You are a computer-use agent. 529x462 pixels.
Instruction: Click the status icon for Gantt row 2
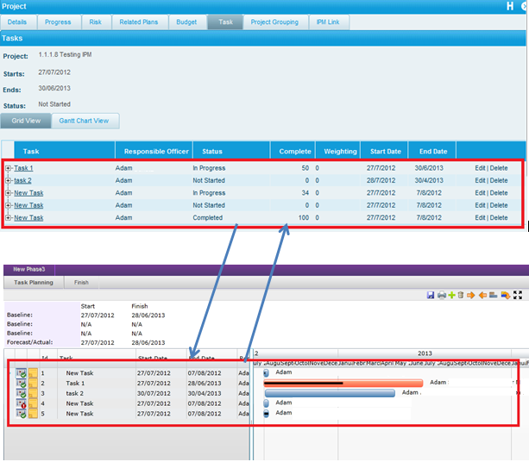pos(21,384)
